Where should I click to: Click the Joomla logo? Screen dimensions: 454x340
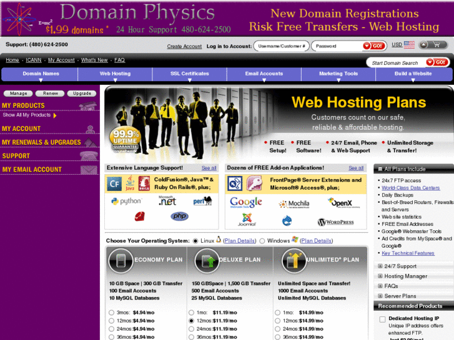pyautogui.click(x=247, y=220)
